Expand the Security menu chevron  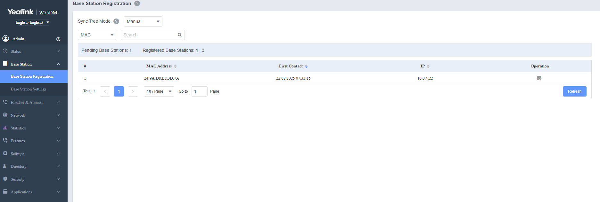click(58, 179)
